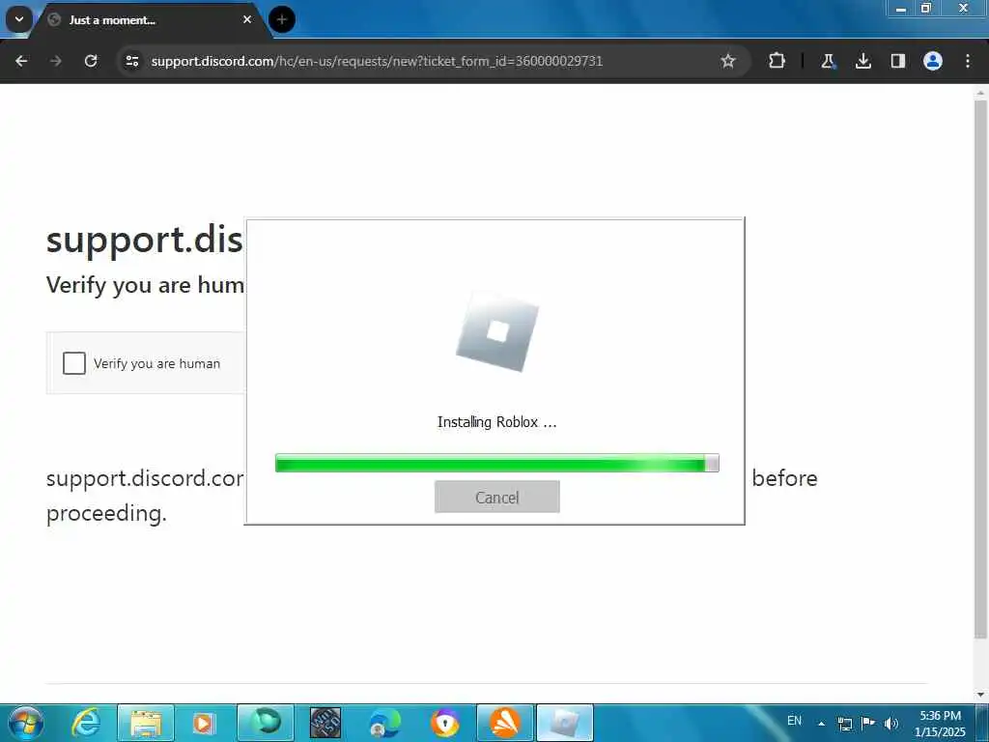The height and width of the screenshot is (742, 989).
Task: Open Action Center flag icon
Action: point(868,723)
